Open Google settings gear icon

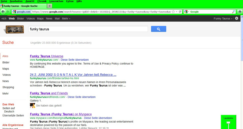pos(237,19)
